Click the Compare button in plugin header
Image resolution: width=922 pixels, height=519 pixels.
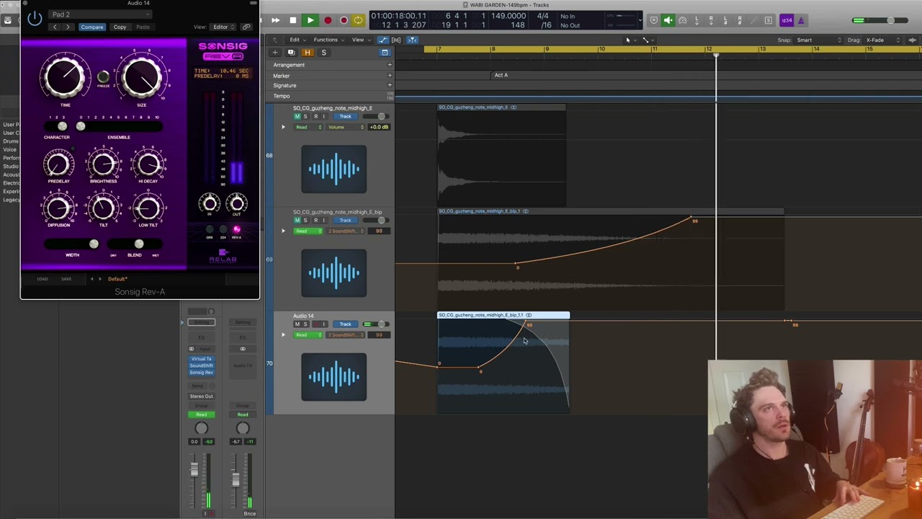[91, 27]
